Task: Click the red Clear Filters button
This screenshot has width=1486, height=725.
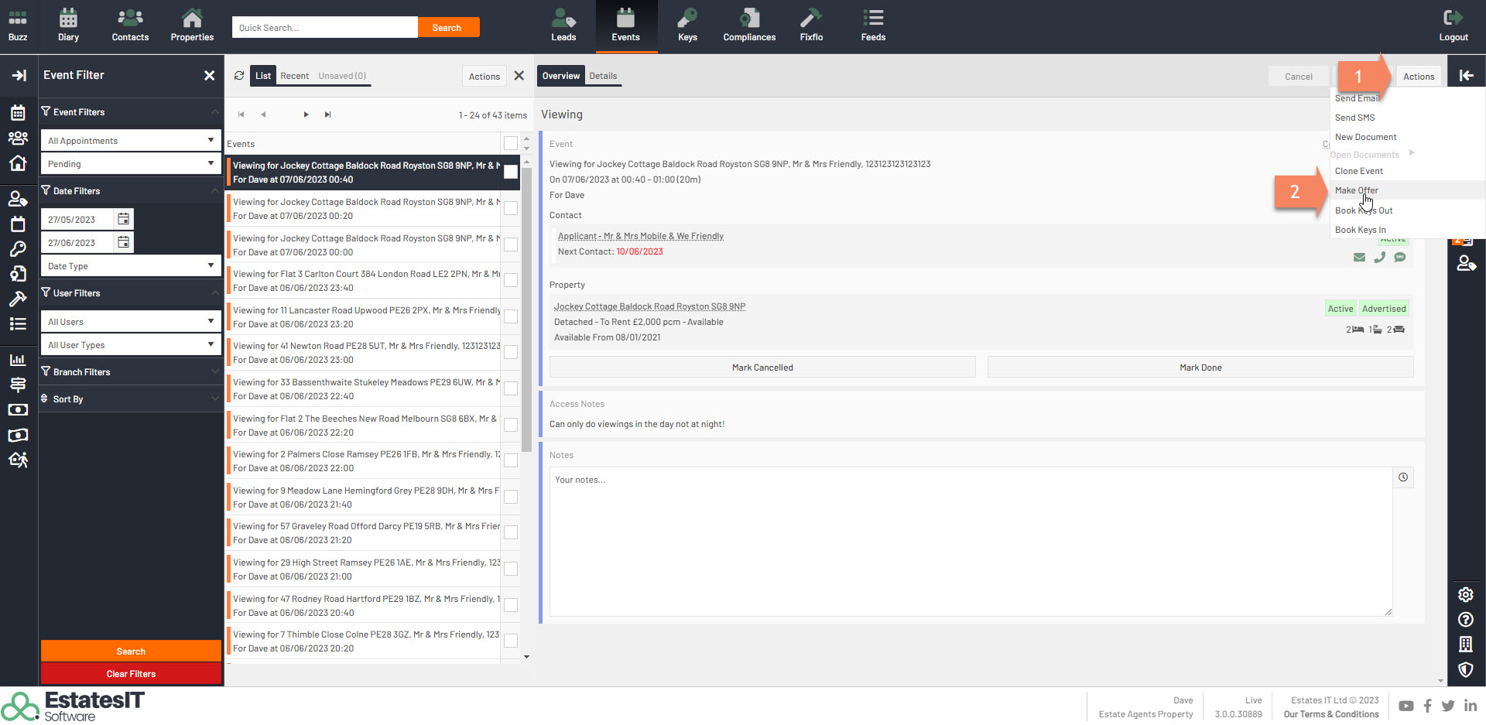Action: pos(131,674)
